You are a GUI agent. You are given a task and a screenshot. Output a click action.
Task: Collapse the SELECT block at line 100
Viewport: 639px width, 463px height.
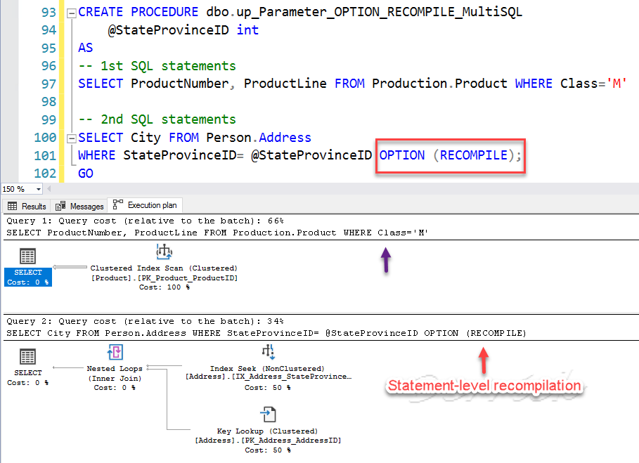(x=72, y=138)
